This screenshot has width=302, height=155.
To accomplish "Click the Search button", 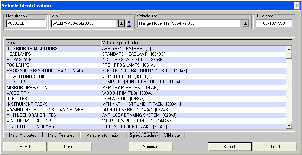I will (230, 147).
